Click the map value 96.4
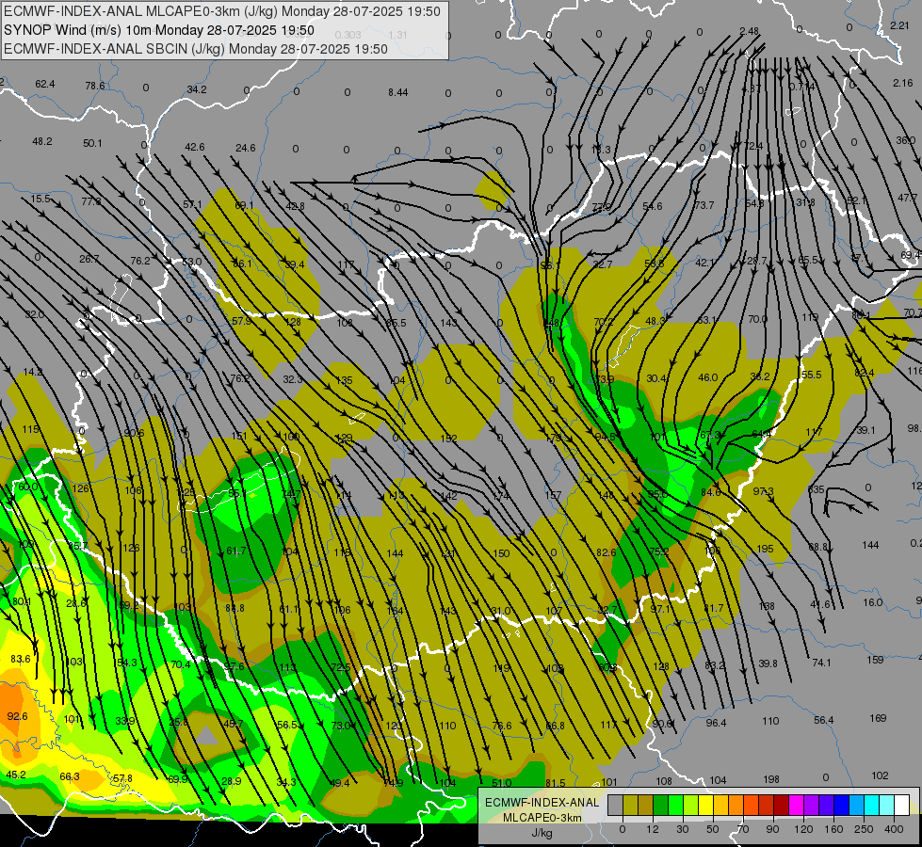This screenshot has height=847, width=922. pyautogui.click(x=716, y=723)
